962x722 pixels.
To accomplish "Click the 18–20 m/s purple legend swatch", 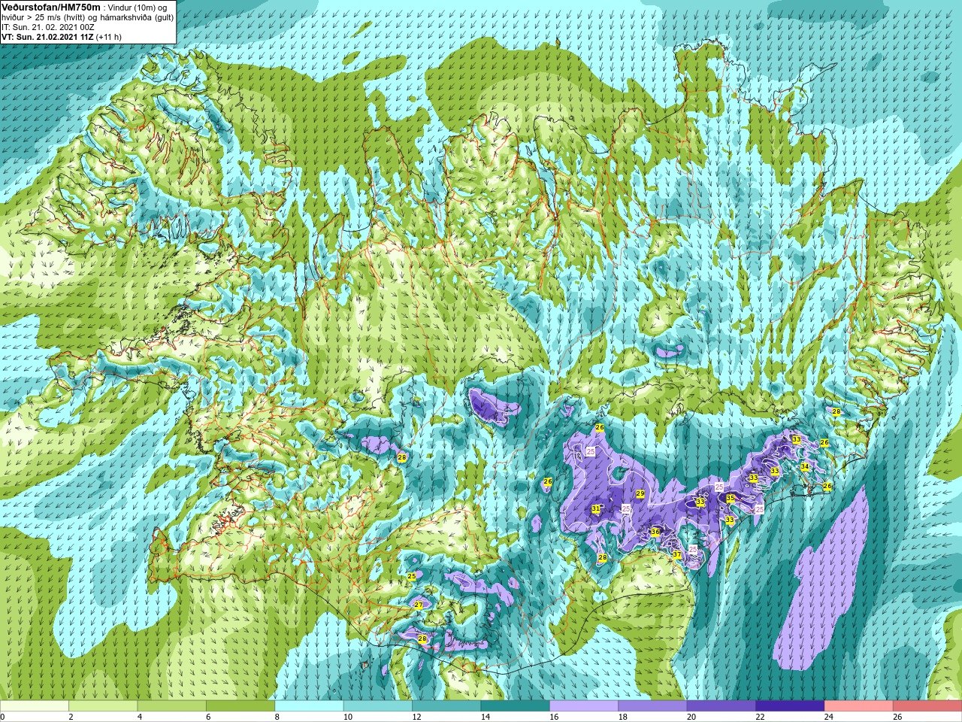I will click(x=653, y=706).
